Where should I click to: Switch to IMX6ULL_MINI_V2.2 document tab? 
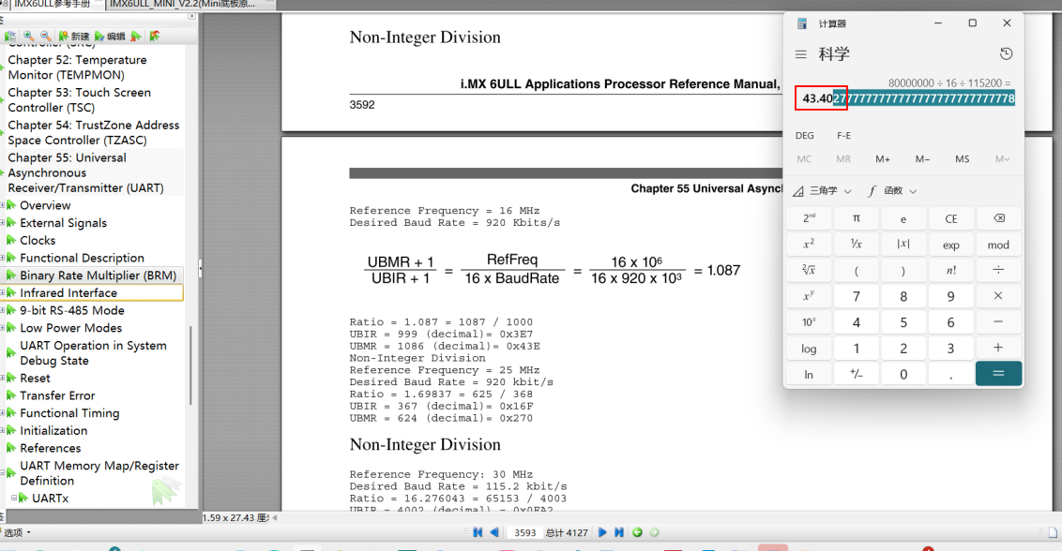183,4
